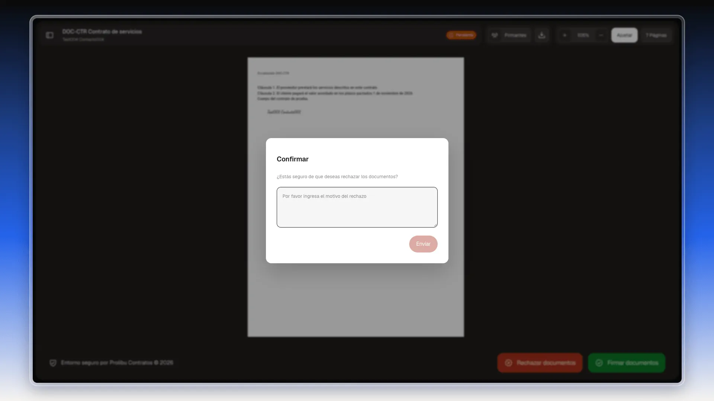The width and height of the screenshot is (714, 401).
Task: Click the zoom percentage value
Action: click(583, 35)
